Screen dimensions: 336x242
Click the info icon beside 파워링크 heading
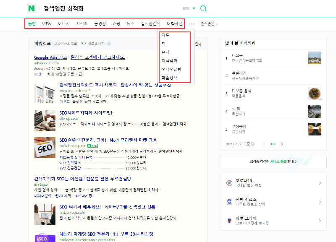pyautogui.click(x=109, y=44)
